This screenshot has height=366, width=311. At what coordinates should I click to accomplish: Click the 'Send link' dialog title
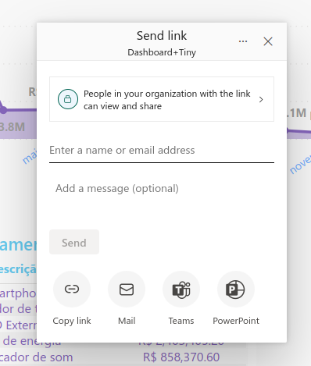pyautogui.click(x=162, y=36)
